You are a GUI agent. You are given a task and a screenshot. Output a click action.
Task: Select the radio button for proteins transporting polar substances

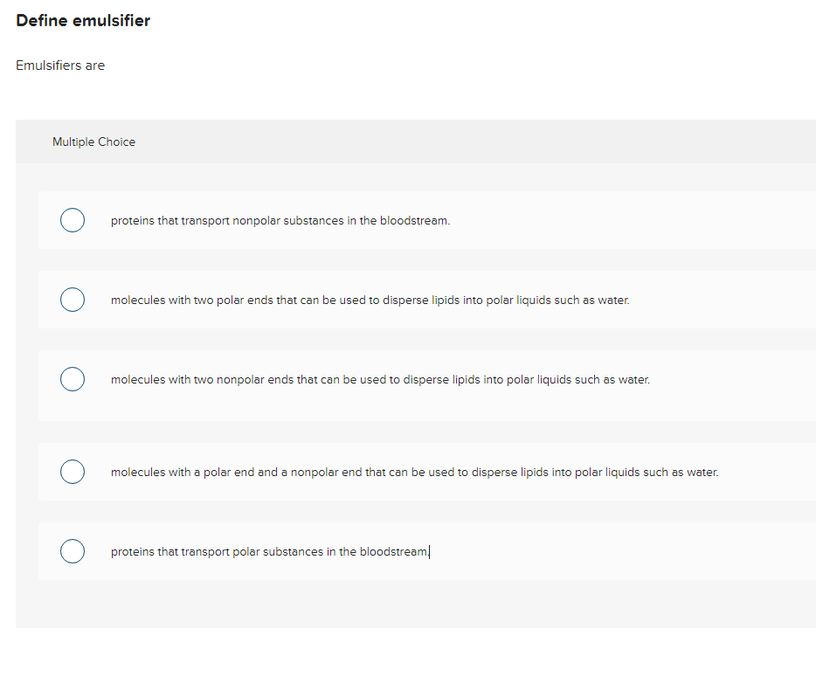click(x=73, y=551)
